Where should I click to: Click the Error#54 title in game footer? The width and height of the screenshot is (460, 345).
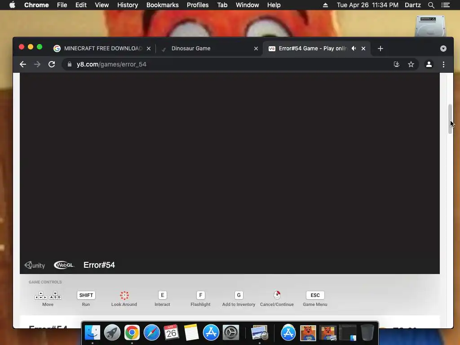99,265
